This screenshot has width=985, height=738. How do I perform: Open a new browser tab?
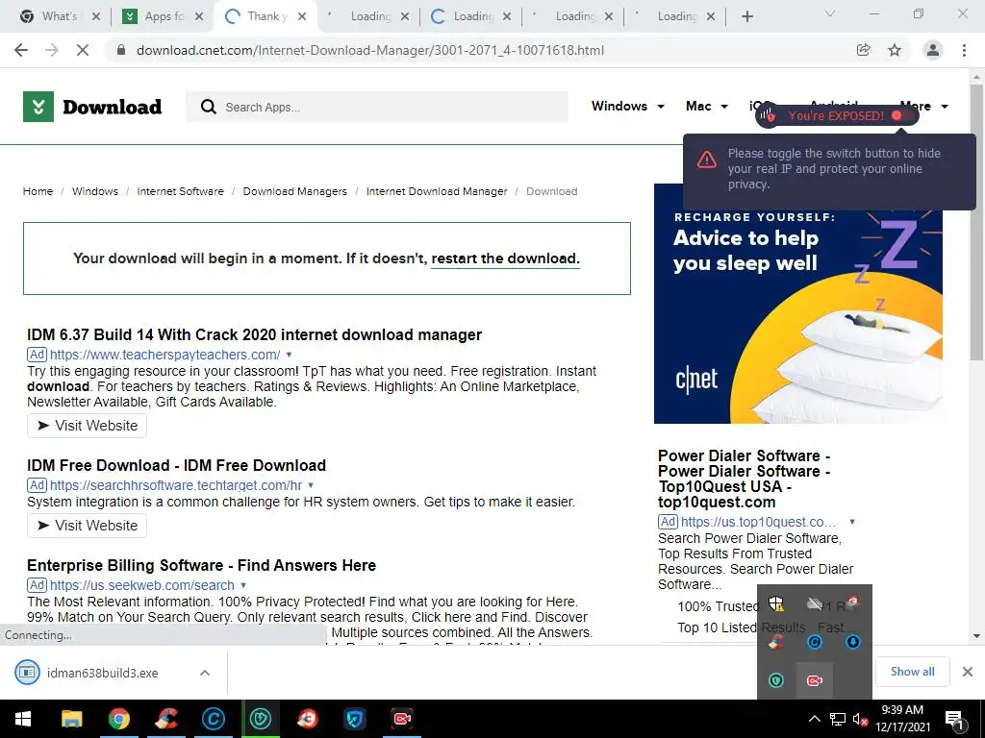tap(746, 16)
